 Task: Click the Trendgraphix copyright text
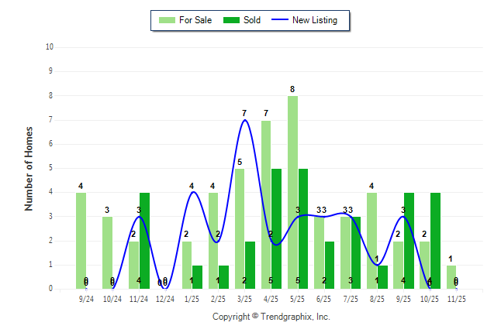[x=271, y=317]
